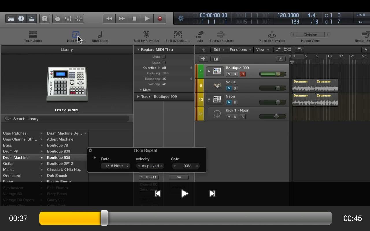Add a new track with plus button
The image size is (370, 231).
203,59
